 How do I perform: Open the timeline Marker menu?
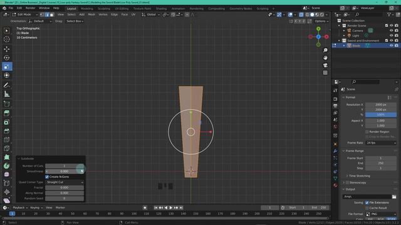point(60,207)
